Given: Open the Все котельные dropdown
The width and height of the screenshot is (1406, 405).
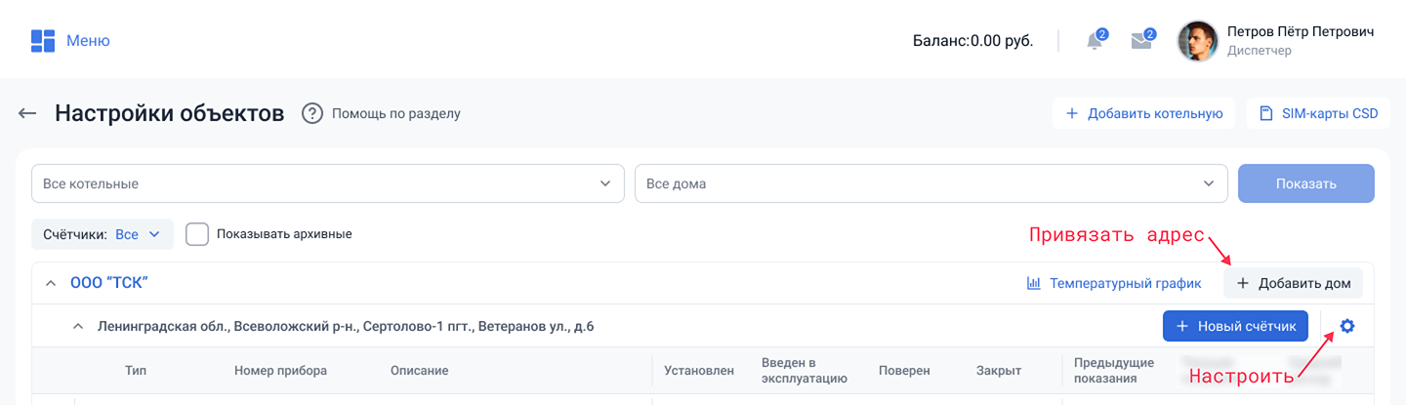Looking at the screenshot, I should (x=327, y=183).
